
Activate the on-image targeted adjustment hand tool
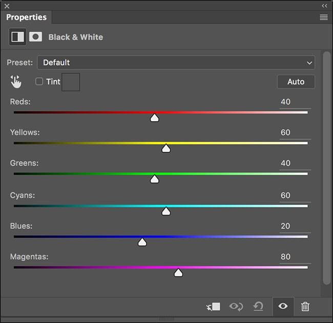16,82
